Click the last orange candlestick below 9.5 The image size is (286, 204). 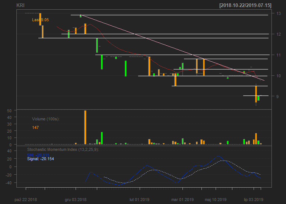click(256, 94)
